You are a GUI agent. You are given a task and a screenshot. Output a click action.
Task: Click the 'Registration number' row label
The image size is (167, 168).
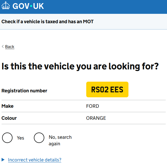pos(24,91)
